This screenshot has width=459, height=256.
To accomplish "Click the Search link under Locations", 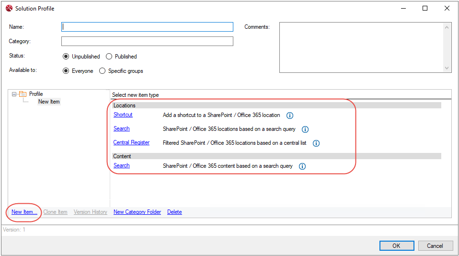I will pos(121,128).
